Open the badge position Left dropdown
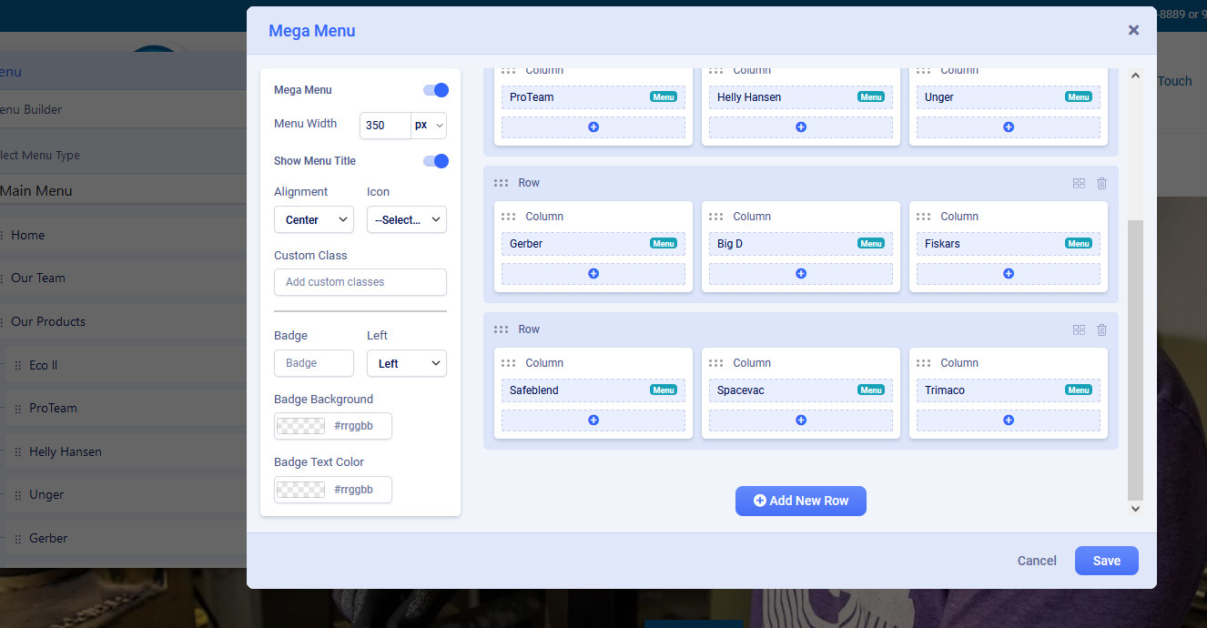The width and height of the screenshot is (1207, 628). (406, 364)
